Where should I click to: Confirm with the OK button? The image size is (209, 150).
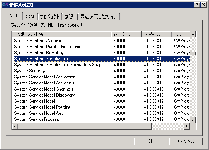tap(151, 141)
